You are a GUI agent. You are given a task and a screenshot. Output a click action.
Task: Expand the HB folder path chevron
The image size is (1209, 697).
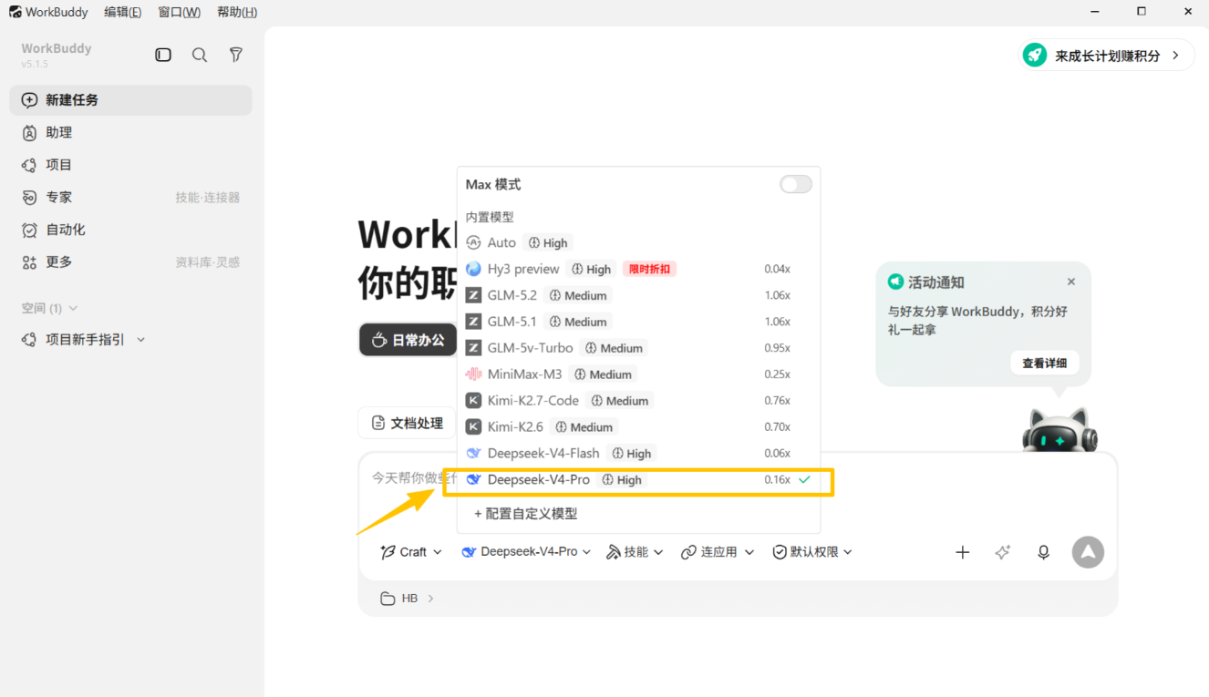[x=431, y=599]
